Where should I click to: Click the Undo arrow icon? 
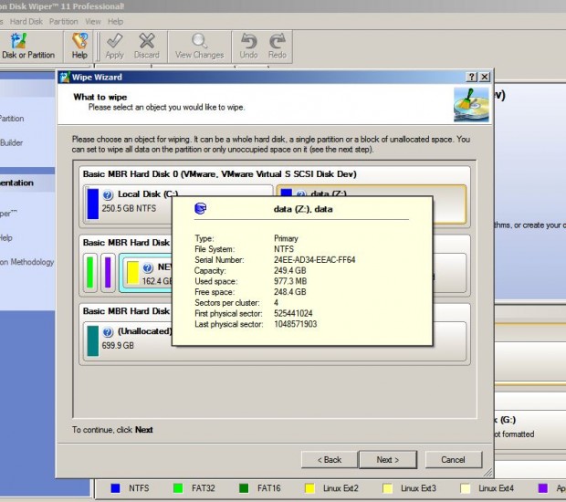point(248,41)
